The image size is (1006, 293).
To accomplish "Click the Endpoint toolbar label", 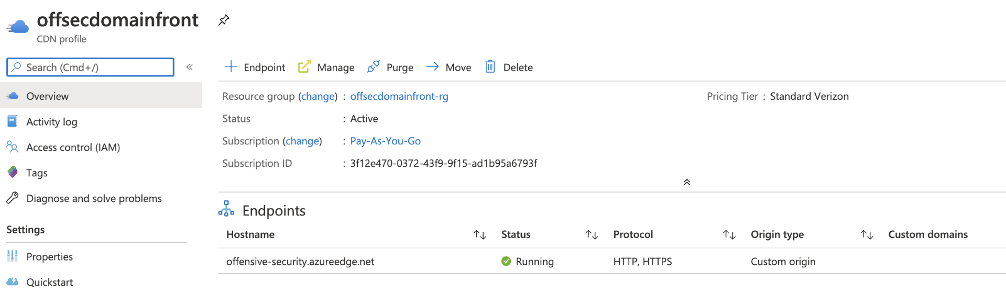I will (264, 67).
